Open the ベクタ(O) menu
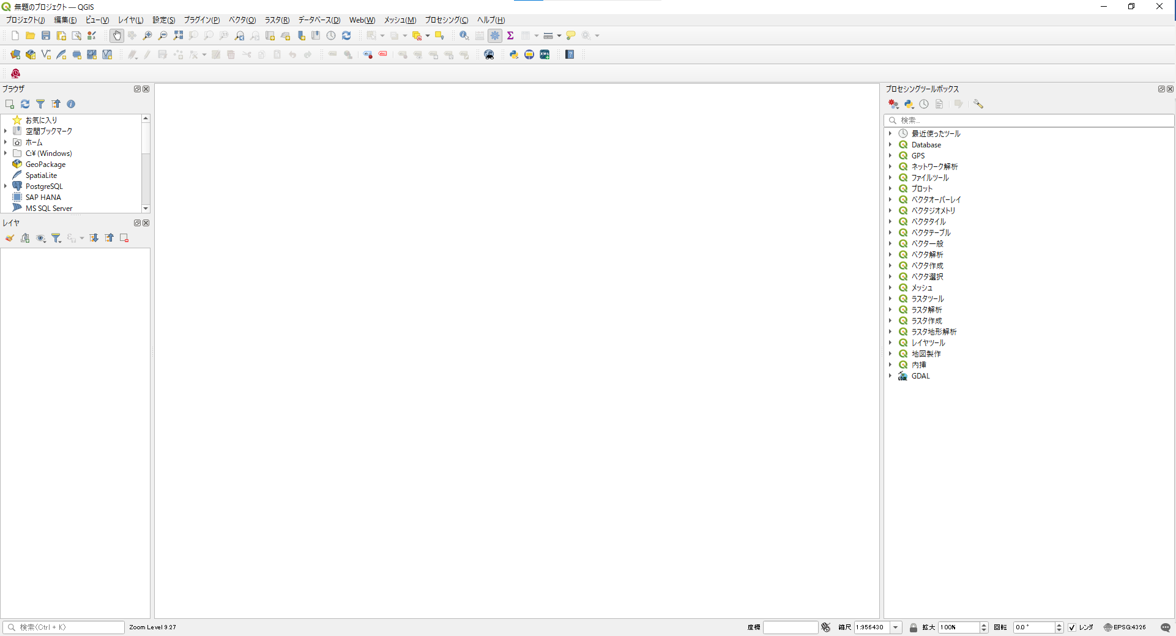The width and height of the screenshot is (1176, 636). 242,20
